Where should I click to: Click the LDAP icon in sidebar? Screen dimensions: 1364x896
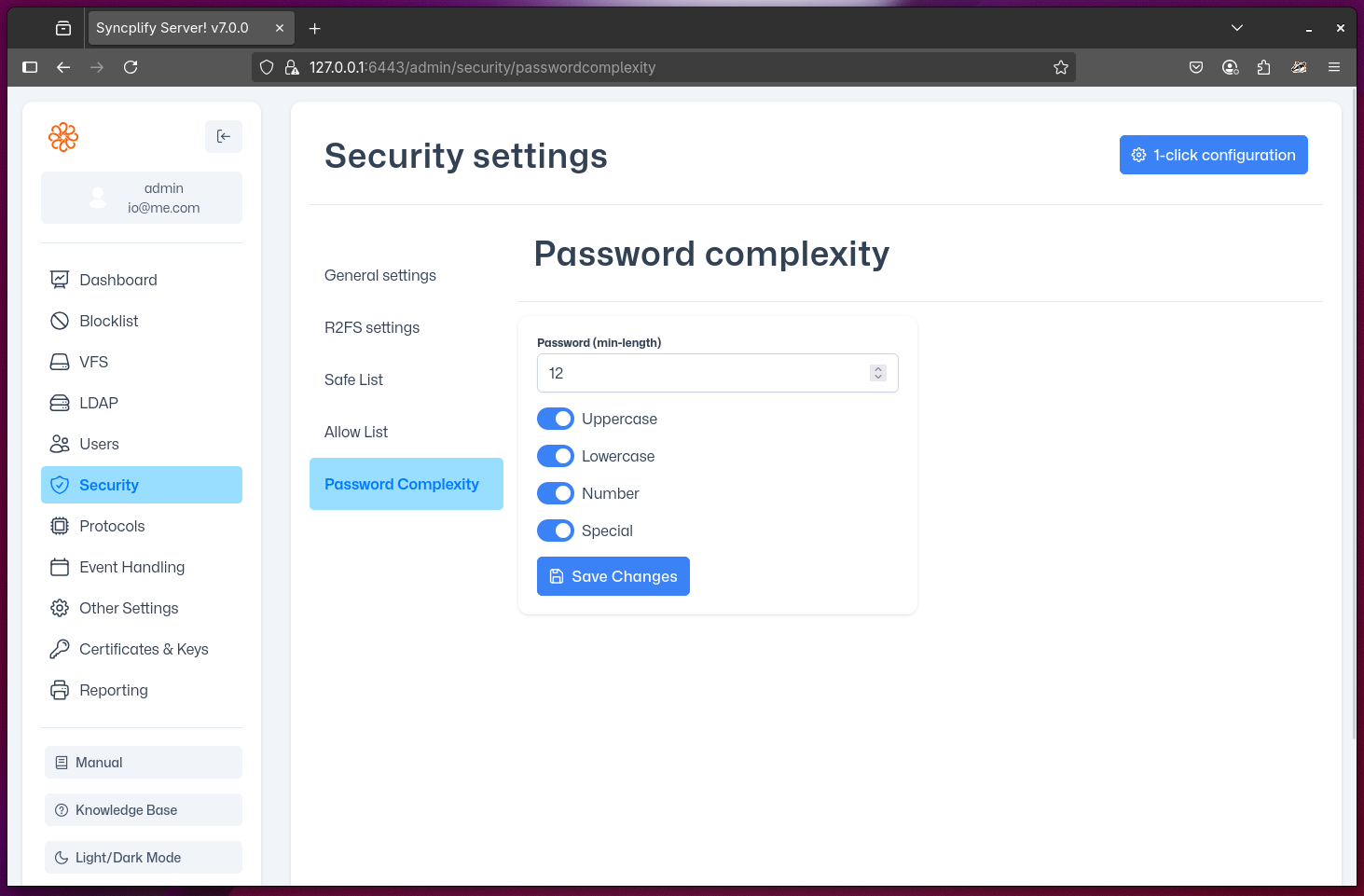[x=60, y=402]
